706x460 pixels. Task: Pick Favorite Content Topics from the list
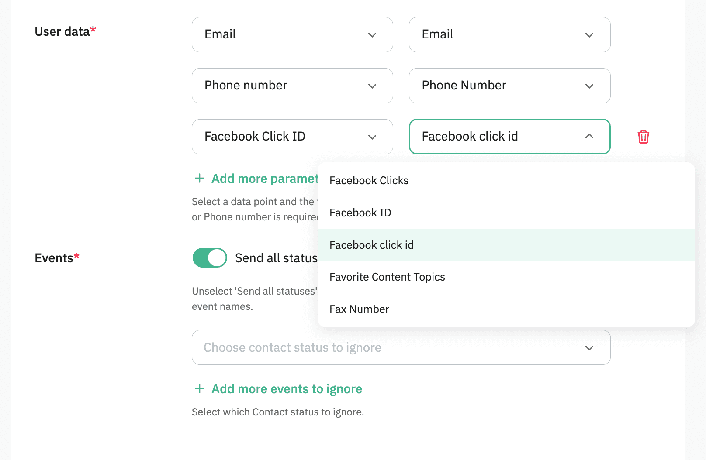[x=387, y=277]
